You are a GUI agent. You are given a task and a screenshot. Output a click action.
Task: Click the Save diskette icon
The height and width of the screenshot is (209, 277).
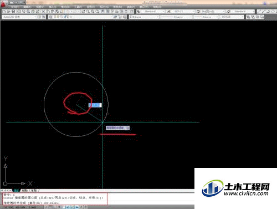pyautogui.click(x=13, y=12)
